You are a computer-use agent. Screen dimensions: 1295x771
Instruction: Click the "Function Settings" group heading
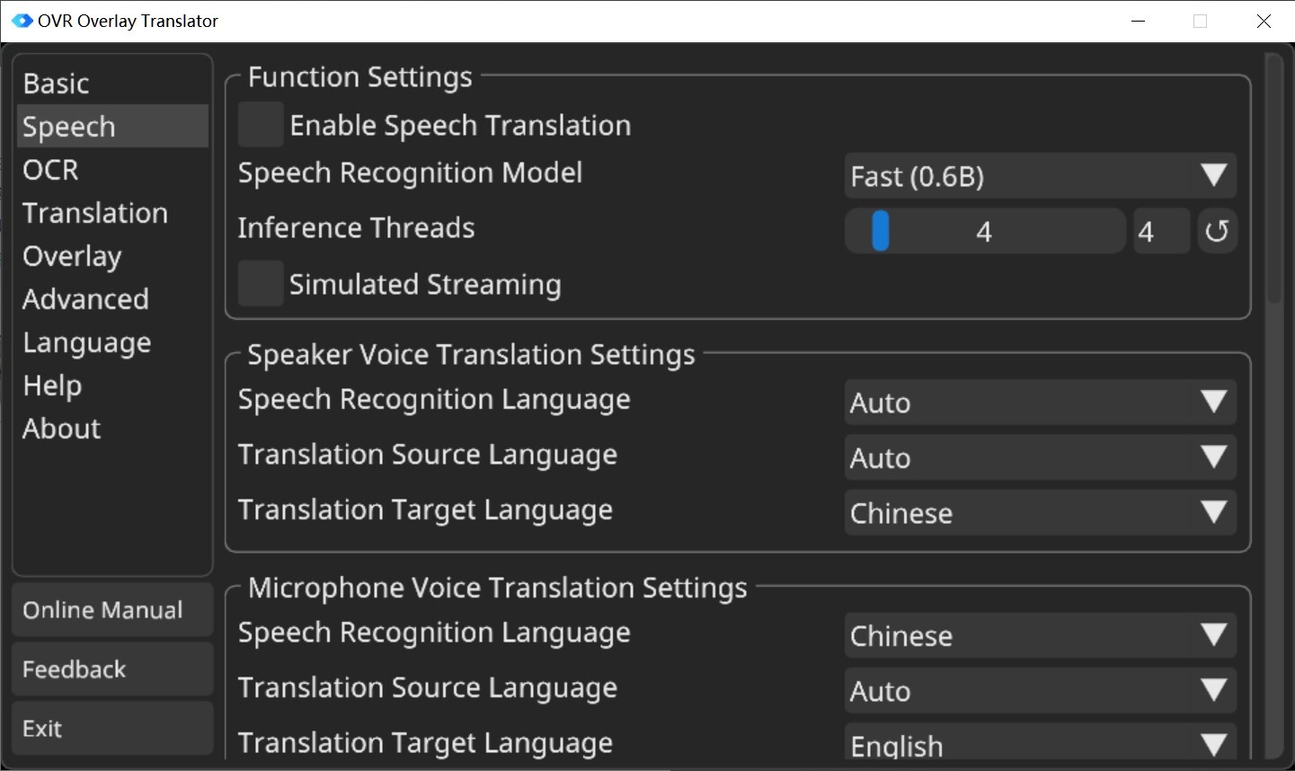(x=359, y=77)
